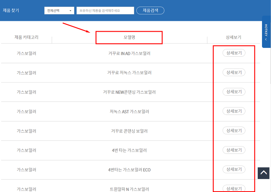Select model name 4번타는 가스보일러 ECO
This screenshot has width=271, height=192.
pyautogui.click(x=129, y=170)
